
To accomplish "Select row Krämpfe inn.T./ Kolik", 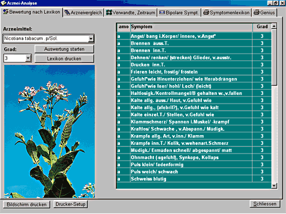I will pos(194,143).
